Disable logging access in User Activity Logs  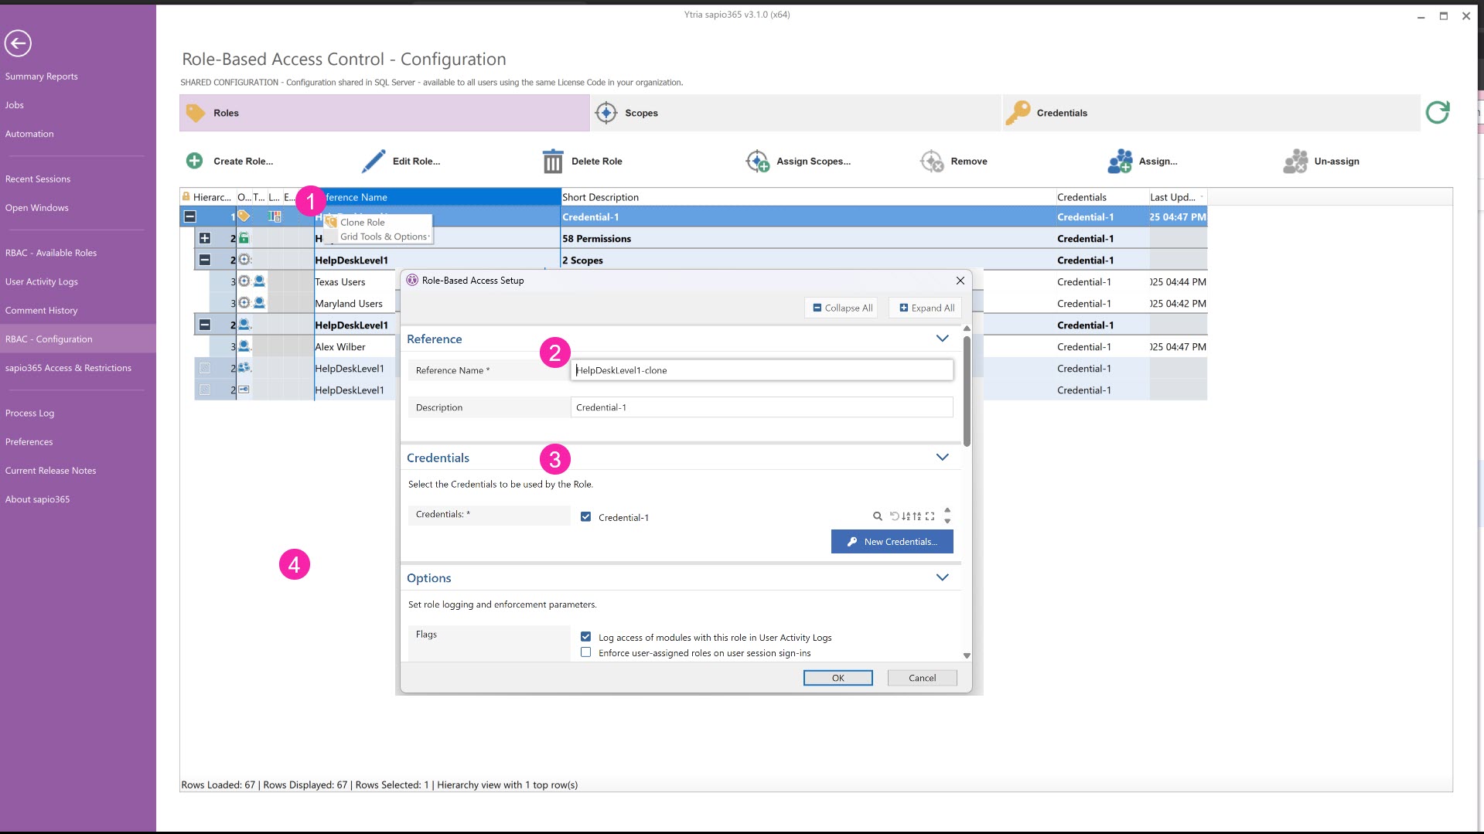pyautogui.click(x=585, y=637)
